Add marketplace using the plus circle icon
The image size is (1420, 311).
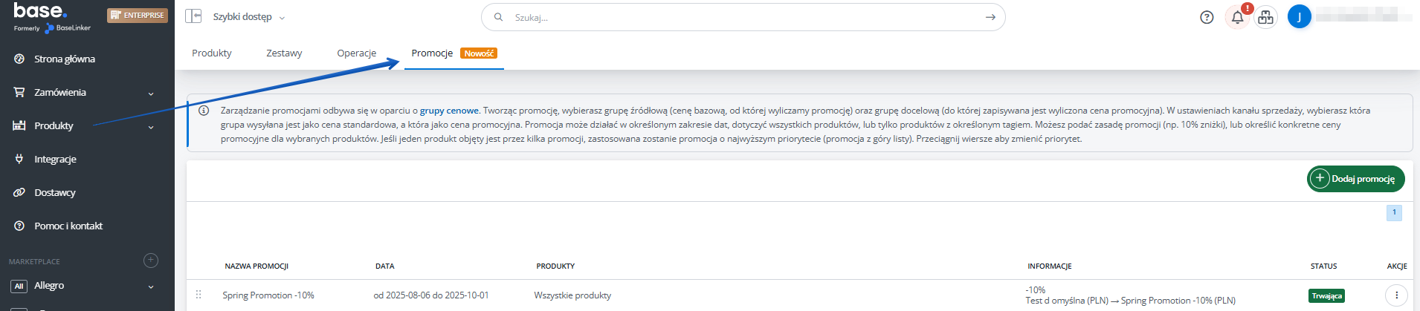click(x=150, y=260)
